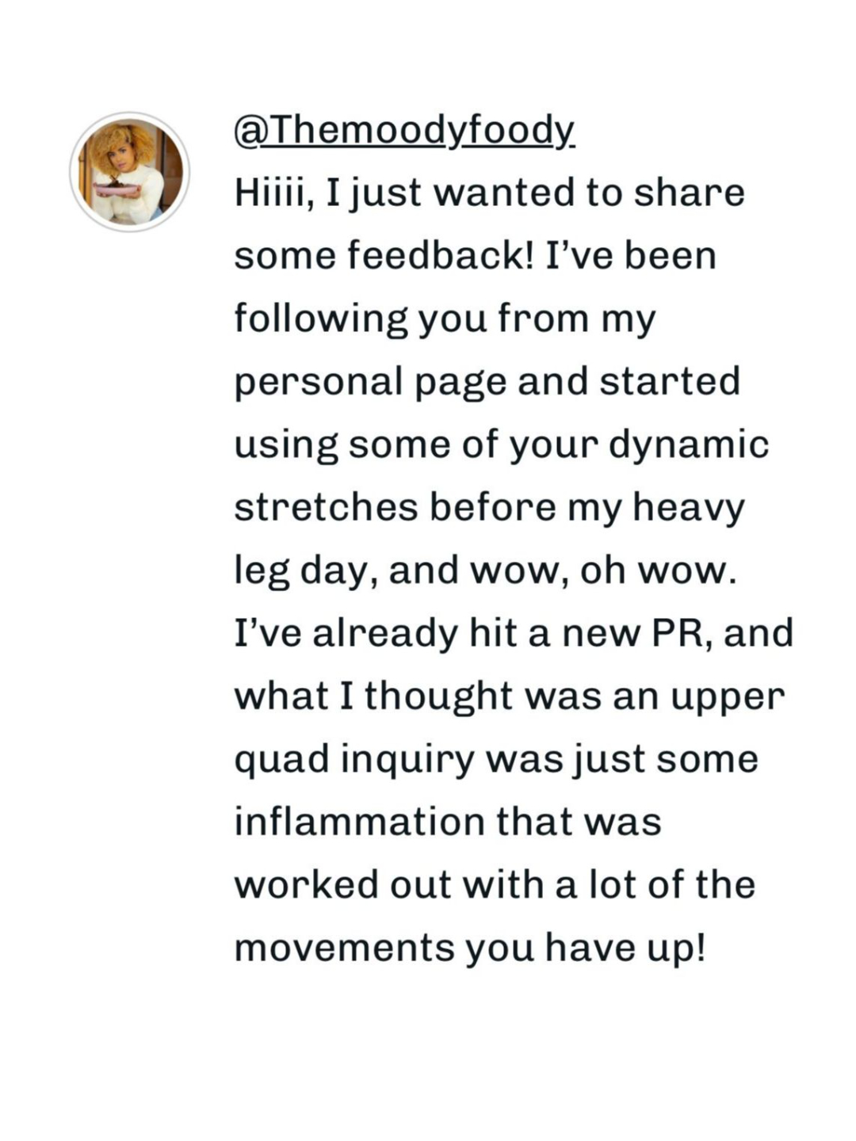
Task: Click the word "movements" in the last line
Action: tap(344, 949)
